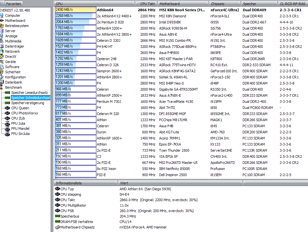Viewport: 308px width, 232px height.
Task: Sort by the Chipsatz column header
Action: pyautogui.click(x=225, y=4)
